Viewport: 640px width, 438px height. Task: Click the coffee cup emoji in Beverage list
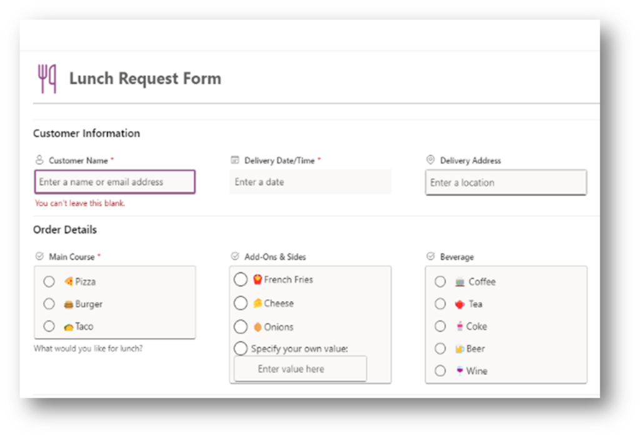coord(461,281)
